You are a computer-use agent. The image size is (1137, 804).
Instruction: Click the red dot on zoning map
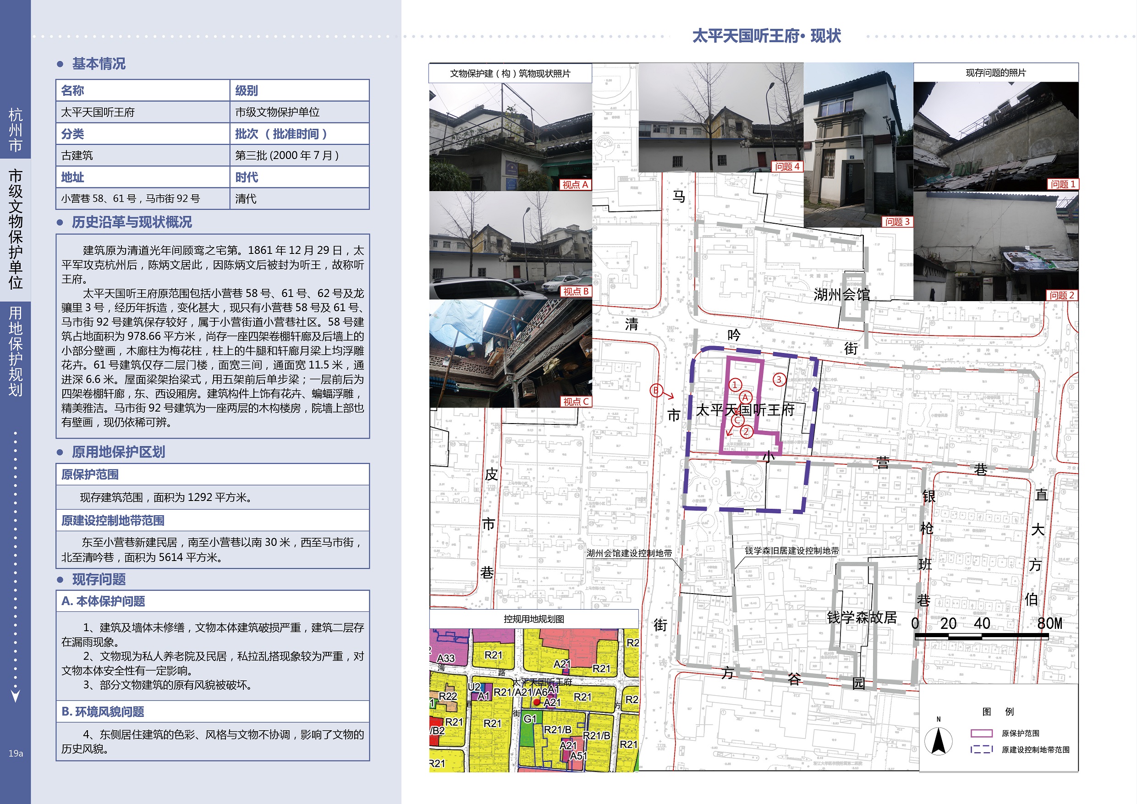point(537,702)
